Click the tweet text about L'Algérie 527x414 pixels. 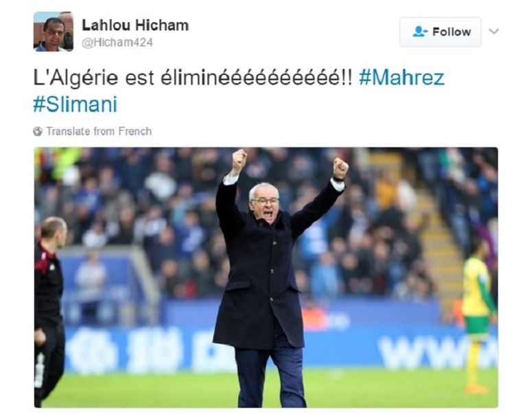click(193, 78)
